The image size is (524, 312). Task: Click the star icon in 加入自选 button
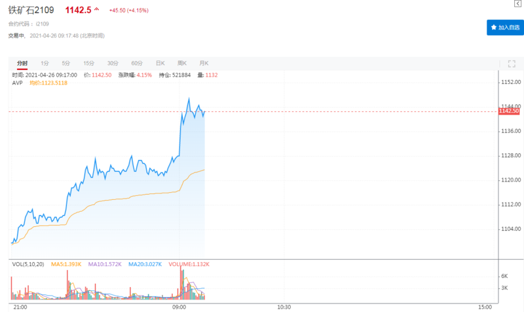coord(493,28)
